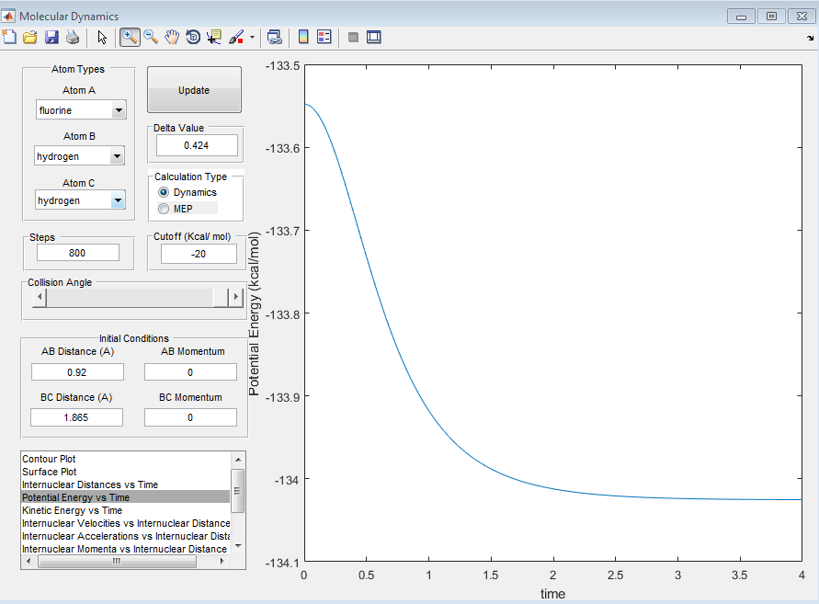Toggle the Zoom In tool off

[130, 37]
